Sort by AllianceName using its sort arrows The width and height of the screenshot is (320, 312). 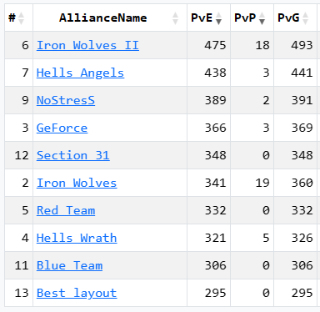175,18
